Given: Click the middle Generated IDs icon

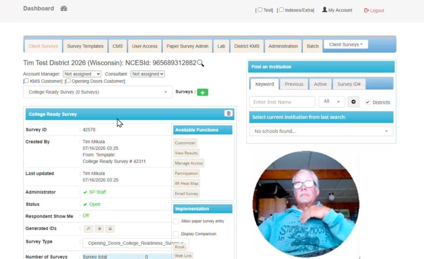Looking at the screenshot, I should click(99, 229).
